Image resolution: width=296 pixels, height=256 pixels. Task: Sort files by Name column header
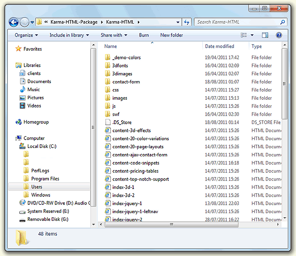pos(110,46)
